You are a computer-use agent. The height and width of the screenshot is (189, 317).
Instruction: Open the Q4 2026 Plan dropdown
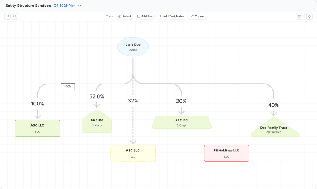click(67, 6)
